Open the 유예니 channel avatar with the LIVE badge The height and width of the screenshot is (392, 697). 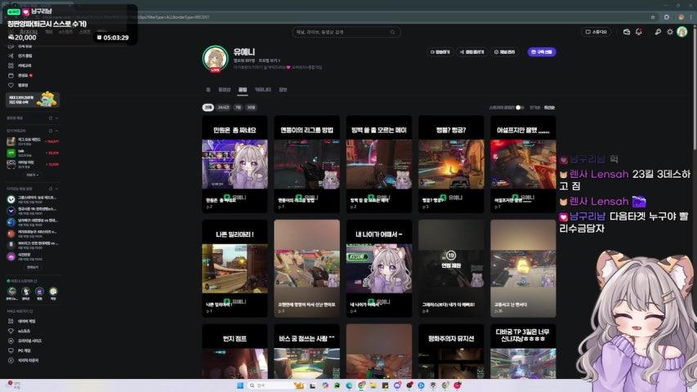[216, 58]
